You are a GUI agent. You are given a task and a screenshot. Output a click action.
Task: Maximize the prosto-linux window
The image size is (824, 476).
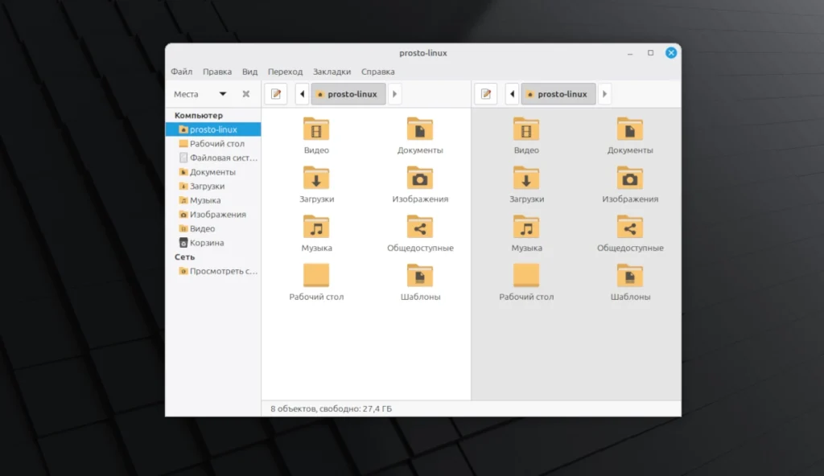[x=650, y=52]
